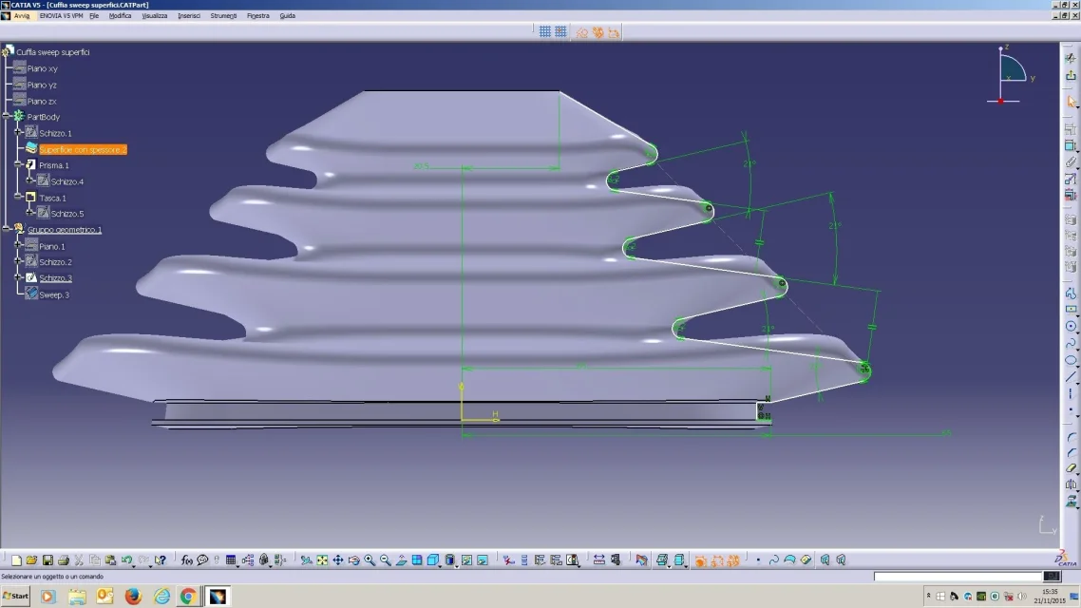Click the Zoom In magnifier icon
The image size is (1081, 608).
[370, 560]
